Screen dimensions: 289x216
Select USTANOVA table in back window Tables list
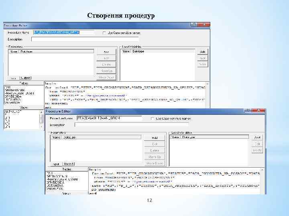pyautogui.click(x=12, y=99)
